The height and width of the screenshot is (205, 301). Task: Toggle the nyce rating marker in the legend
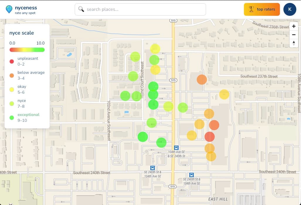tap(12, 104)
